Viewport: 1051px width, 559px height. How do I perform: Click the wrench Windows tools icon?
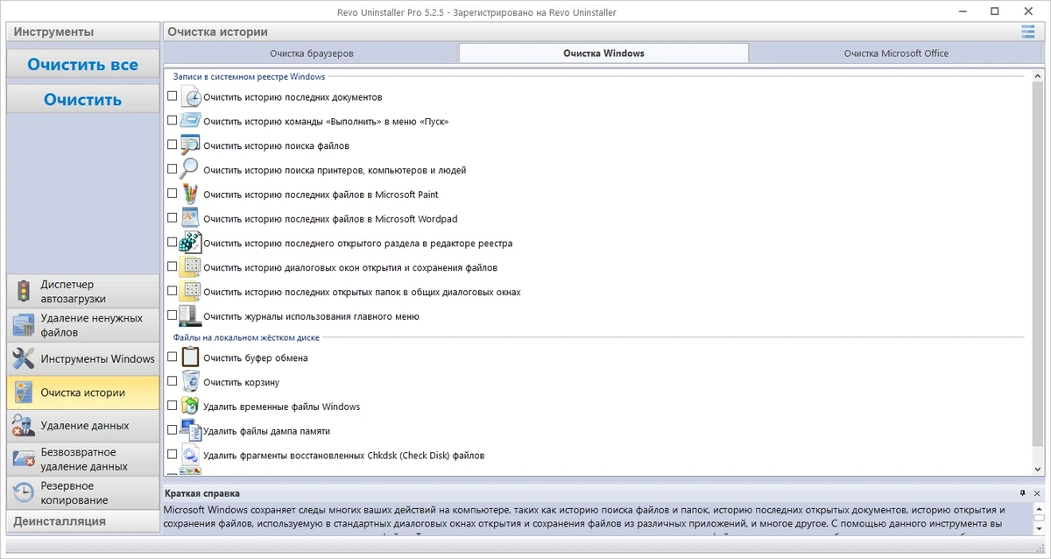24,358
